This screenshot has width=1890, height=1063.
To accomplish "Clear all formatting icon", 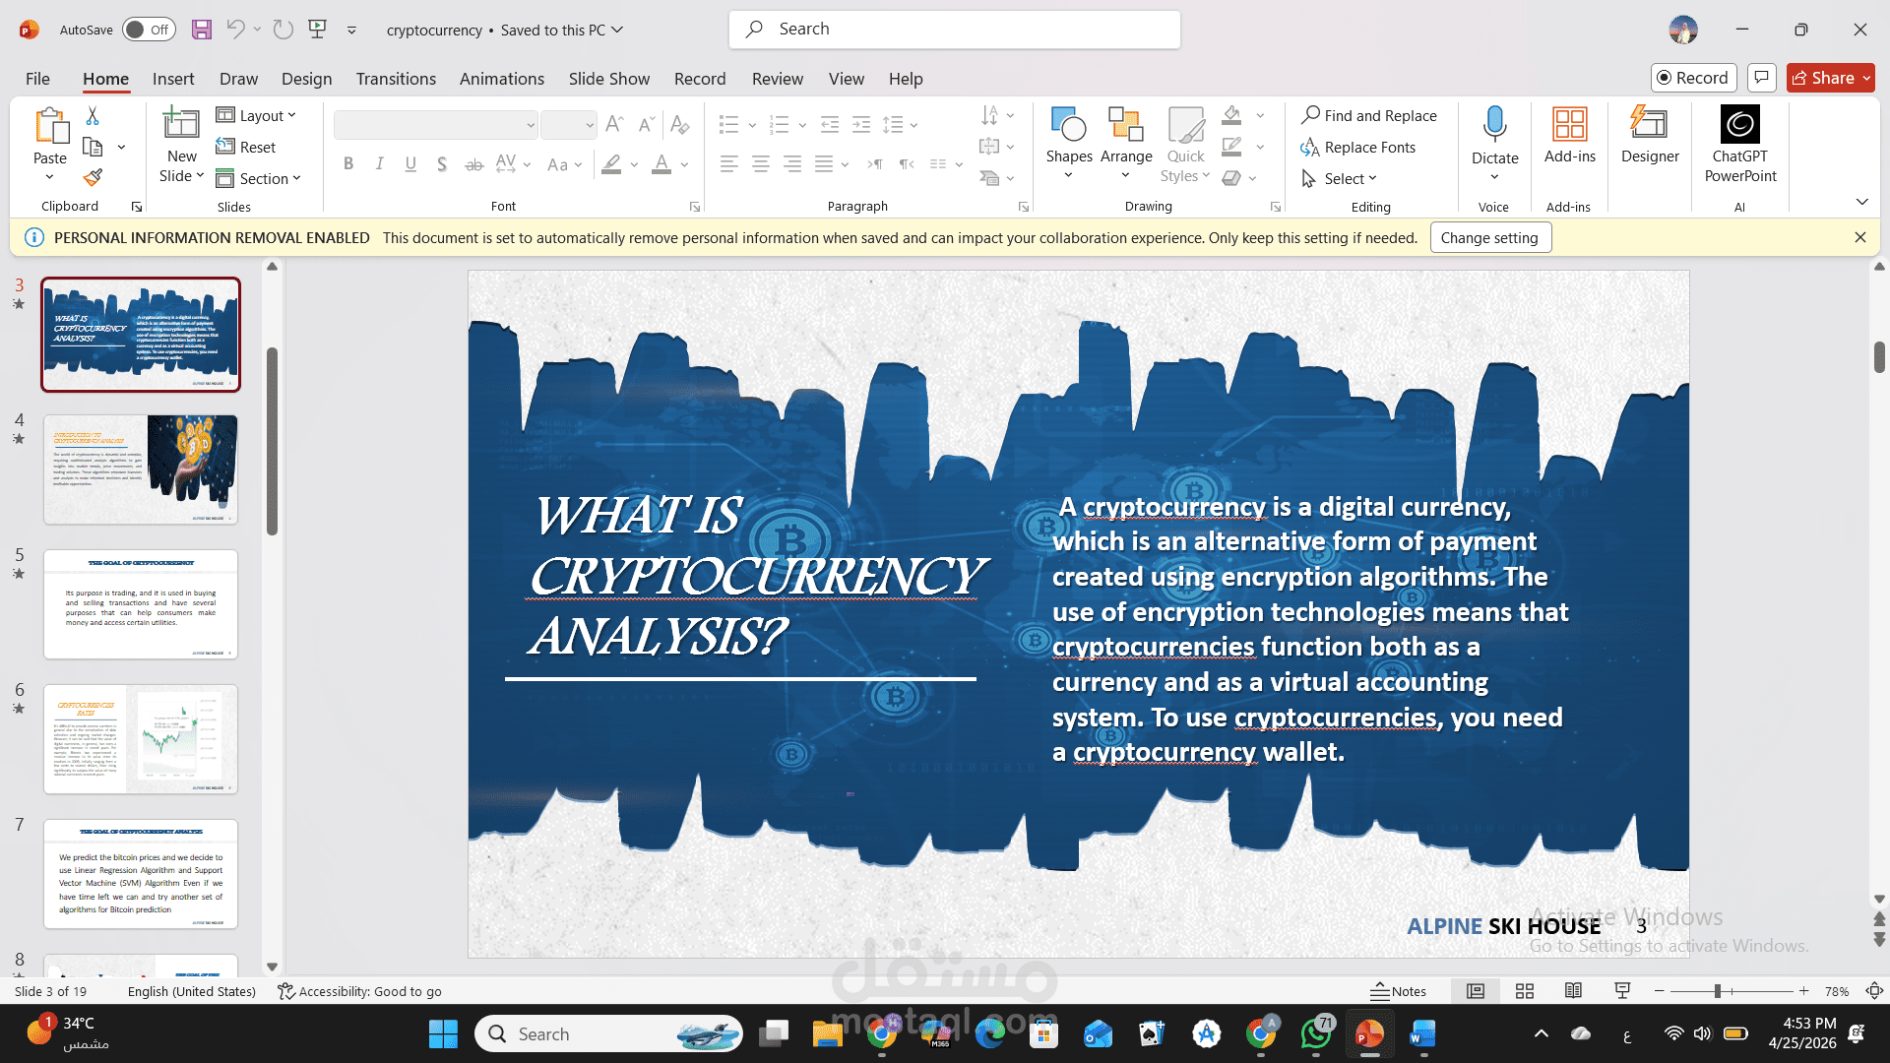I will coord(679,125).
